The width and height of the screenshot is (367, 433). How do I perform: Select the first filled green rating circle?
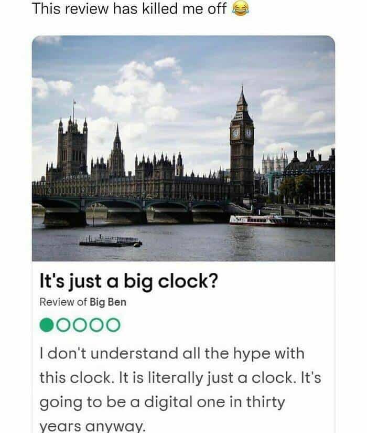47,325
